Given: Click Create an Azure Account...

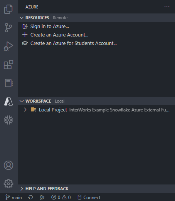Looking at the screenshot, I should tap(59, 35).
